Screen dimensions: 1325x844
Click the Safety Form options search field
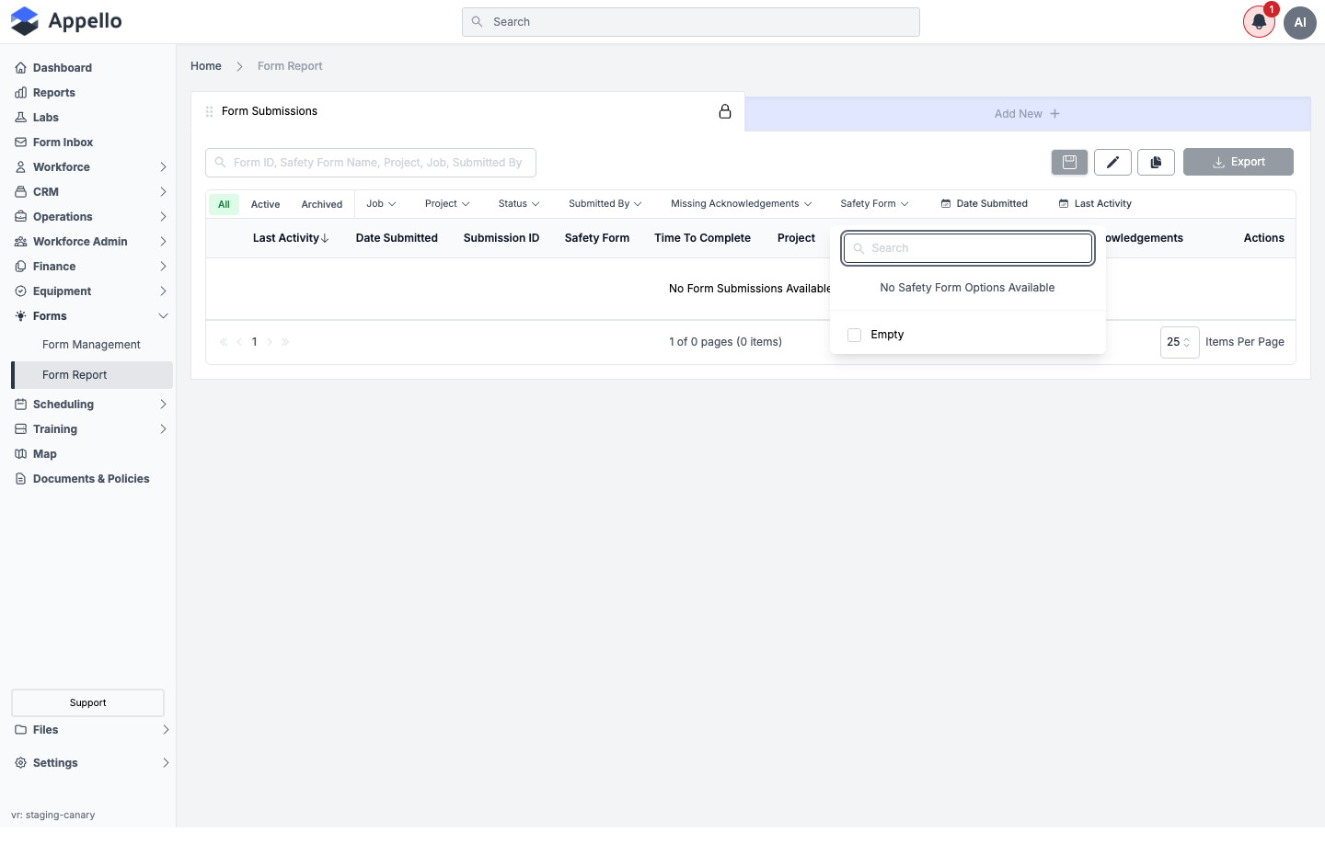coord(968,248)
